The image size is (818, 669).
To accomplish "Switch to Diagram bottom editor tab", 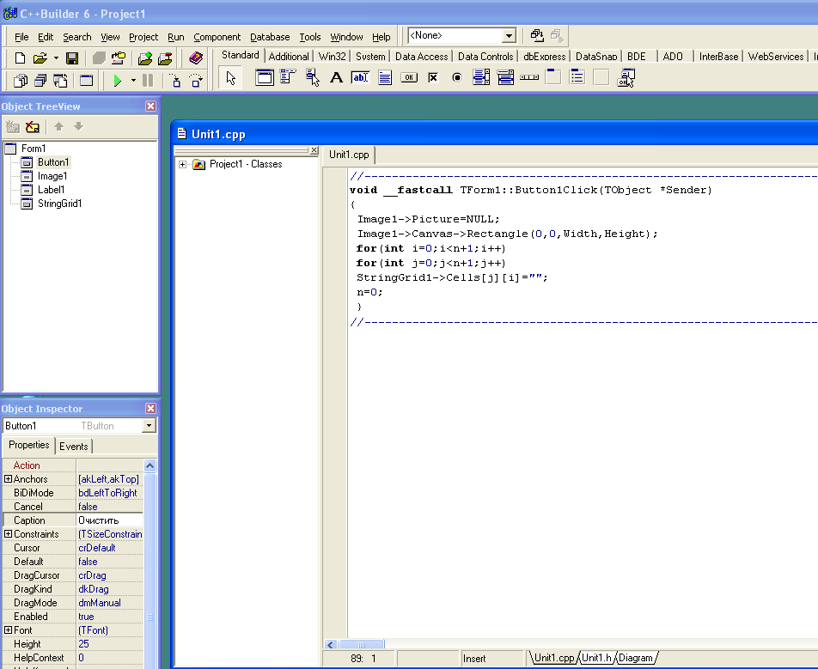I will tap(636, 658).
